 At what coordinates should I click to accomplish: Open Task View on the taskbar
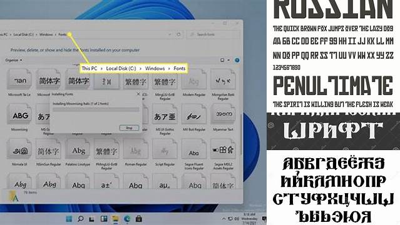[92, 219]
